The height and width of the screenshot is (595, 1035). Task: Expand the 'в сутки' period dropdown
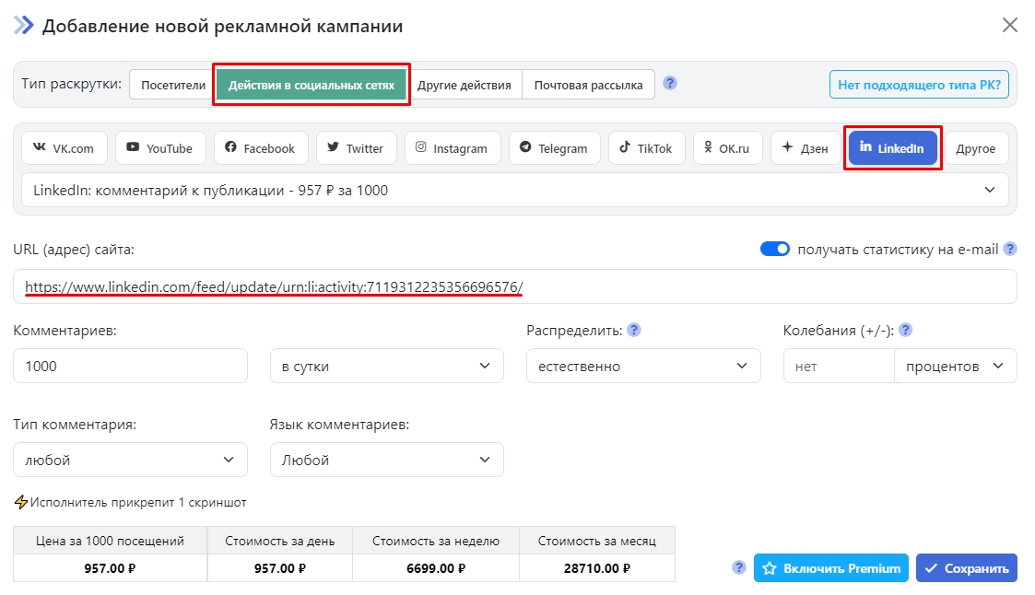[386, 367]
